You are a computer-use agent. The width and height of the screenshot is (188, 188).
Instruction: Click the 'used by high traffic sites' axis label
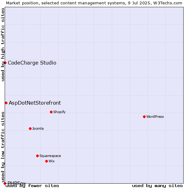(3, 44)
